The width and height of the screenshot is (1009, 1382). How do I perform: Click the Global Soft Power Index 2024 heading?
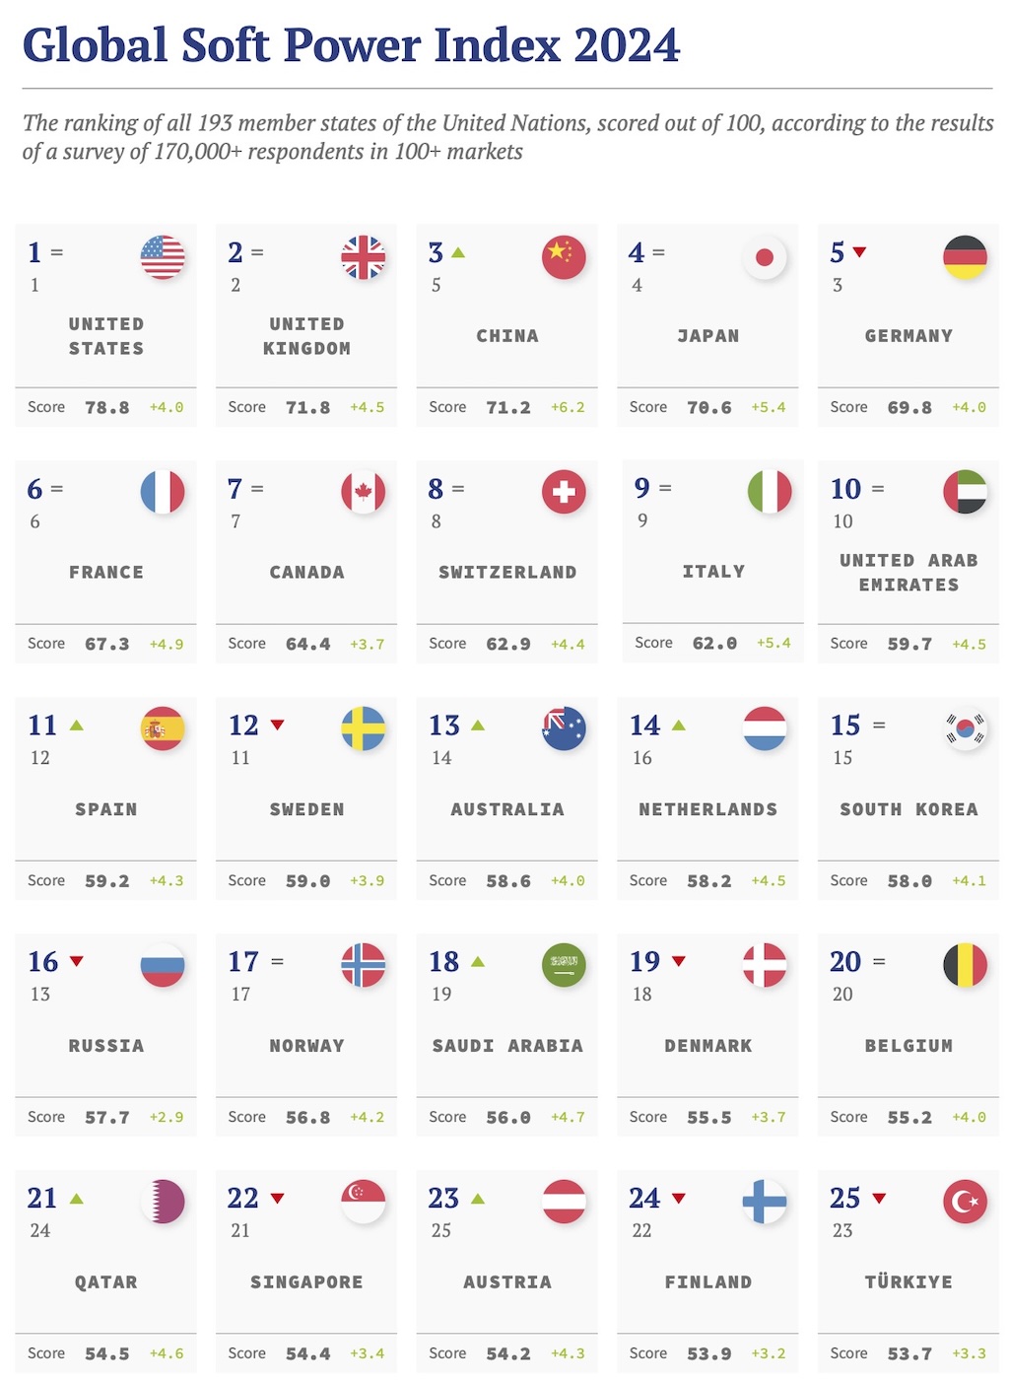351,45
